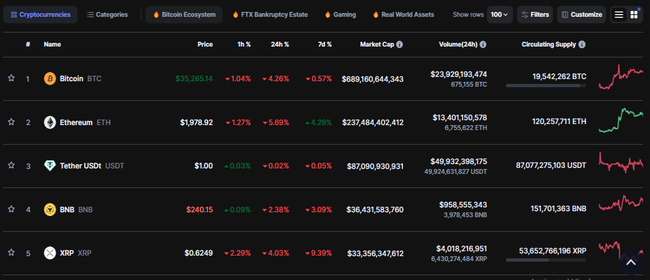The width and height of the screenshot is (650, 280).
Task: Click BNB price $240.15
Action: click(199, 209)
